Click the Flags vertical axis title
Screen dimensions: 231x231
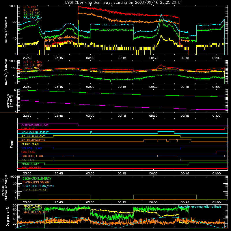(x=12, y=144)
